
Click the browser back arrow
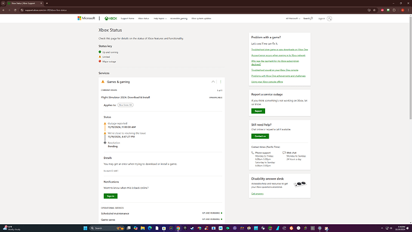(x=4, y=10)
